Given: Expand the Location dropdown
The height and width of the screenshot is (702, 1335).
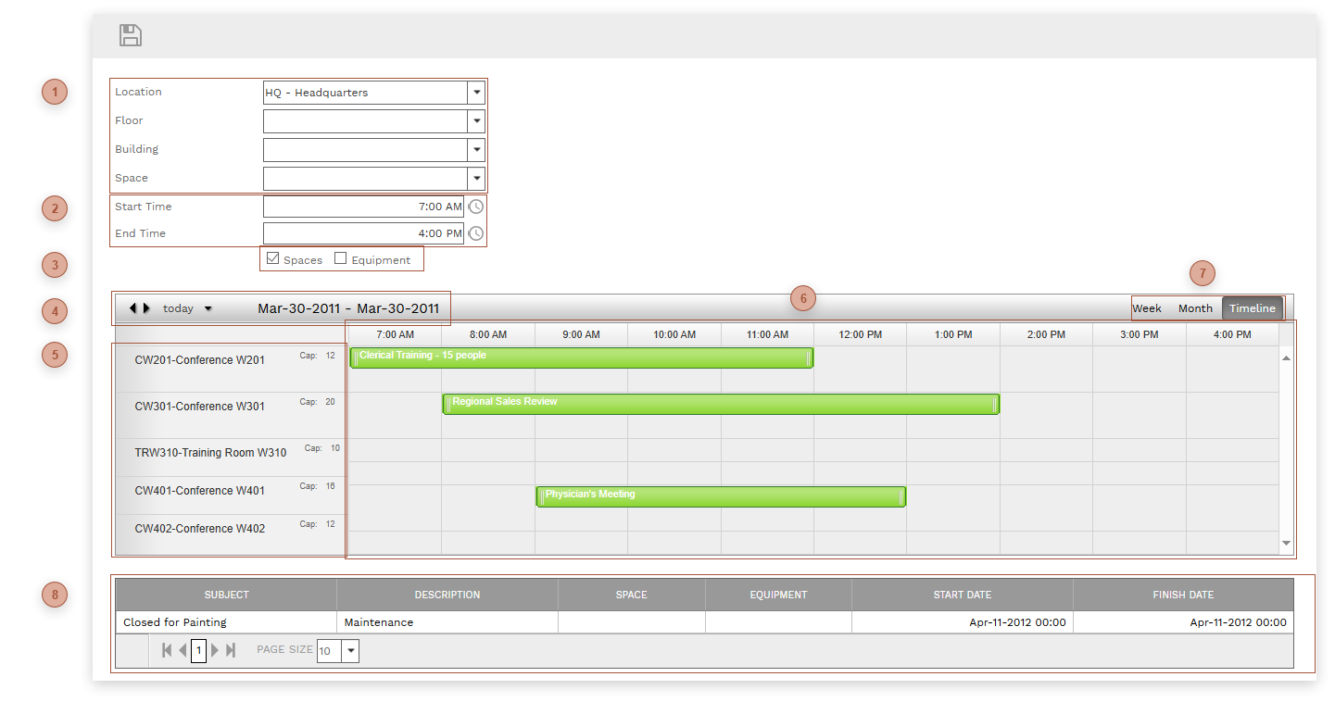Looking at the screenshot, I should 476,93.
